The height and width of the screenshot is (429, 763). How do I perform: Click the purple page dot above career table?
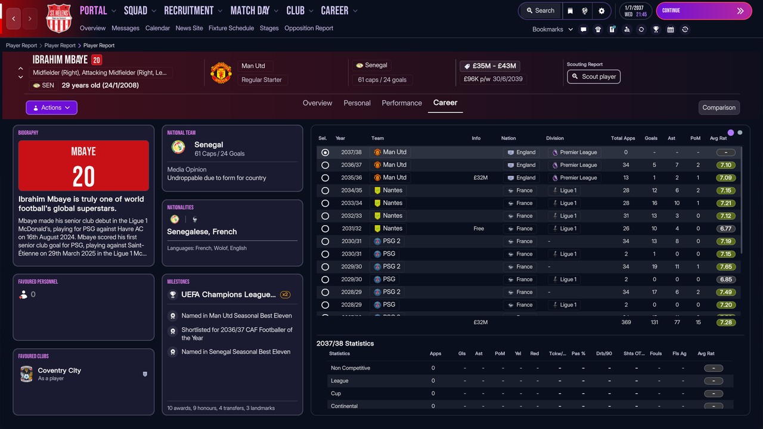[731, 132]
